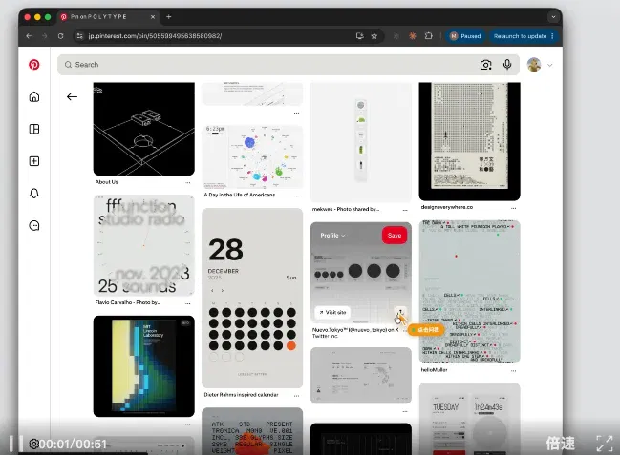
Task: Reload the page with the refresh icon
Action: tap(60, 36)
